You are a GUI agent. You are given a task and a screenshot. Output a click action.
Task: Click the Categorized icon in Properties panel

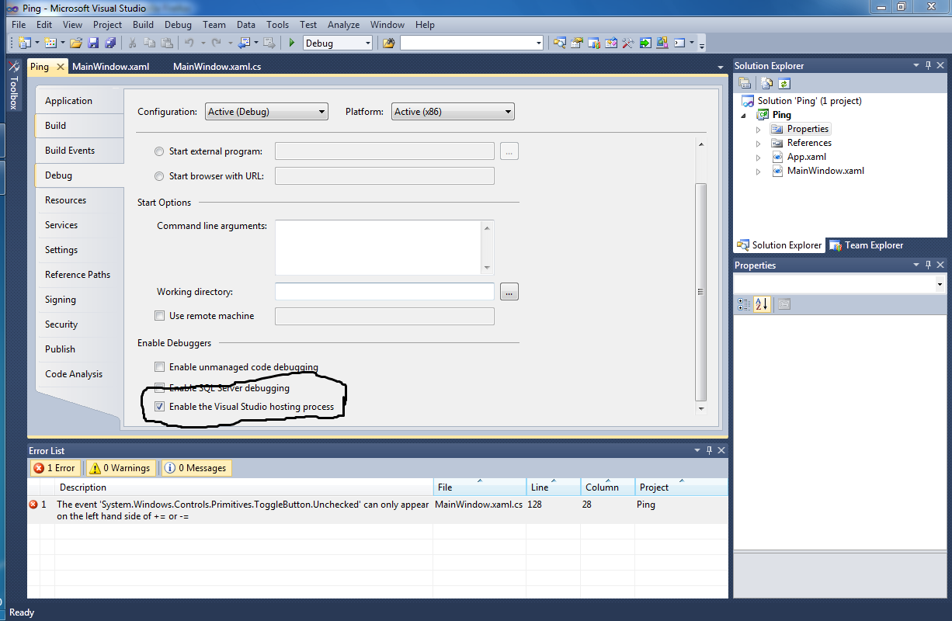tap(744, 304)
